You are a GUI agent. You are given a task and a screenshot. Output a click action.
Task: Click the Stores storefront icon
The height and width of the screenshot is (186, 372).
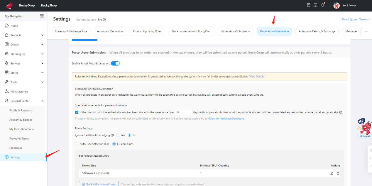tap(7, 73)
